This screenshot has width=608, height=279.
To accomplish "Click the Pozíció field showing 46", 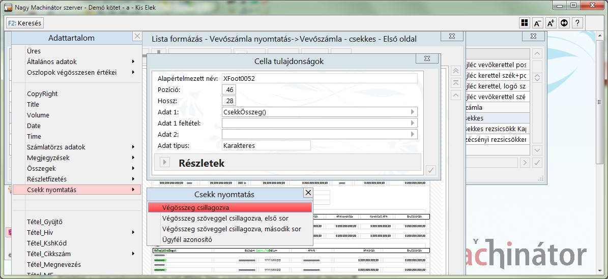I will 229,89.
